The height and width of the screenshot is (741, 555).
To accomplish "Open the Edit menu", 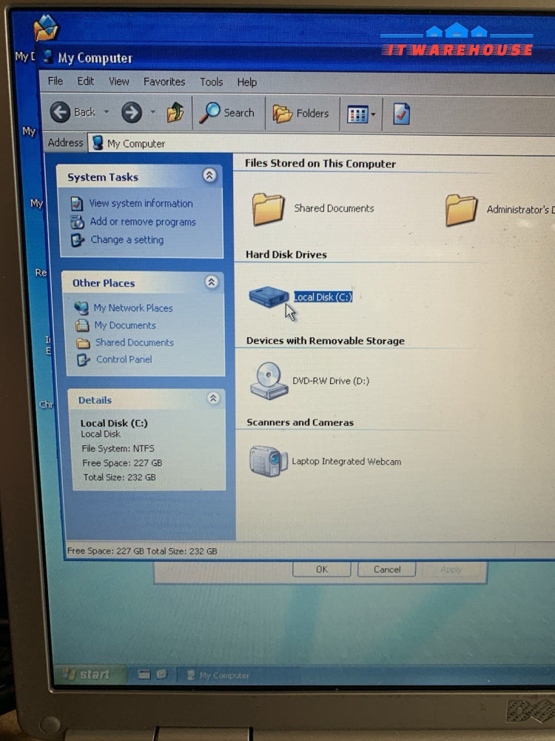I will pos(85,81).
